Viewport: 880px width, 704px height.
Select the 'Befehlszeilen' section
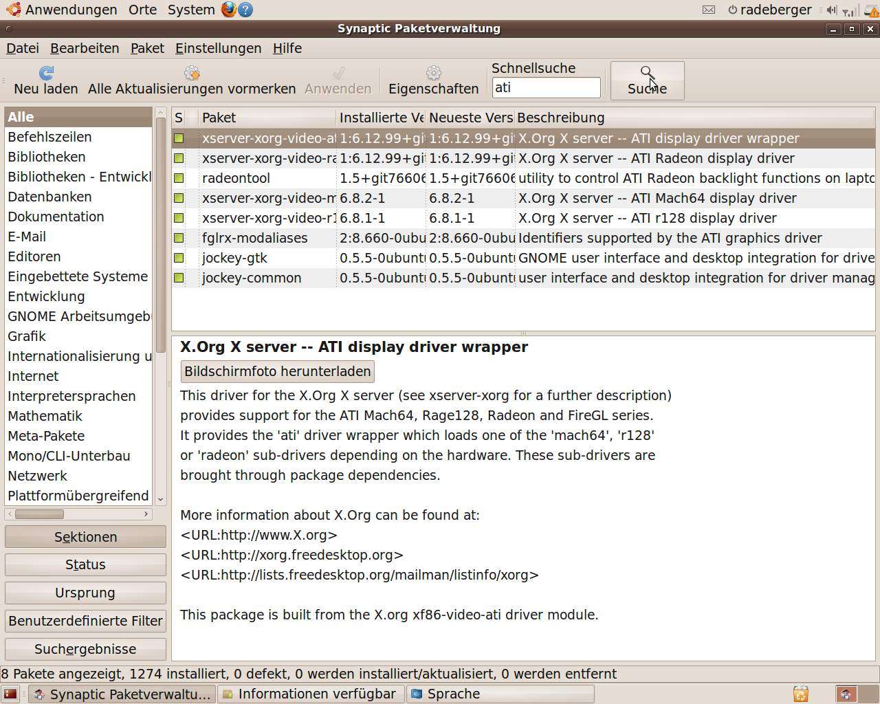click(x=78, y=137)
